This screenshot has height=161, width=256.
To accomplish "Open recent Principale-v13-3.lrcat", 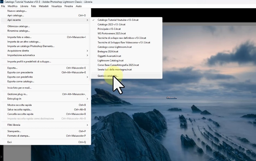I will point(126,29).
